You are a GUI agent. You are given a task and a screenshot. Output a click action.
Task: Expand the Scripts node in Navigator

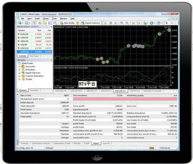19,79
